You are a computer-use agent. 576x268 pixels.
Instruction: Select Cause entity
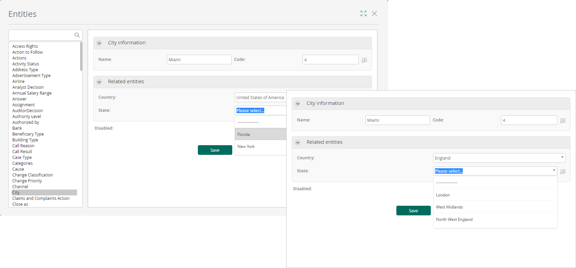[x=18, y=169]
